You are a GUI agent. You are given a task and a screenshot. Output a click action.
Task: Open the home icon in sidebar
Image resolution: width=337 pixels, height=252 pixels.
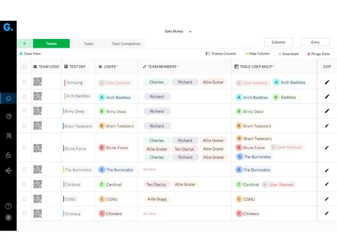coord(9,98)
